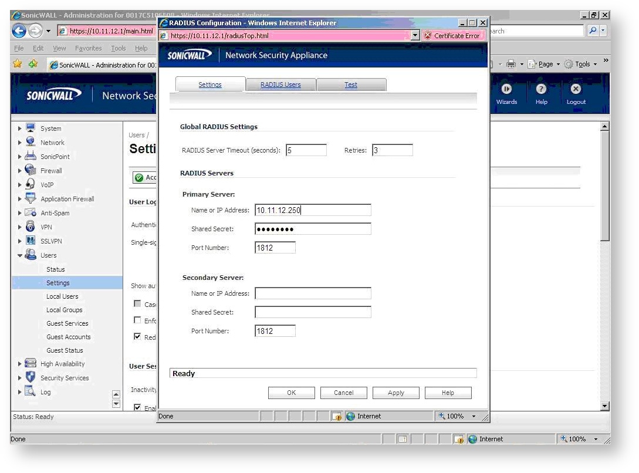Click the Anti-Spam envelope icon

click(31, 212)
